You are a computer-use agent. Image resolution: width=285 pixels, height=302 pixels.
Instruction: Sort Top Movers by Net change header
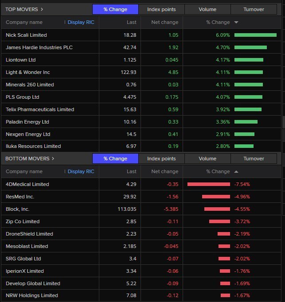165,22
